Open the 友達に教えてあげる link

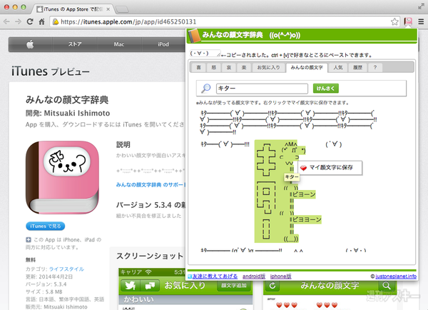pos(215,276)
